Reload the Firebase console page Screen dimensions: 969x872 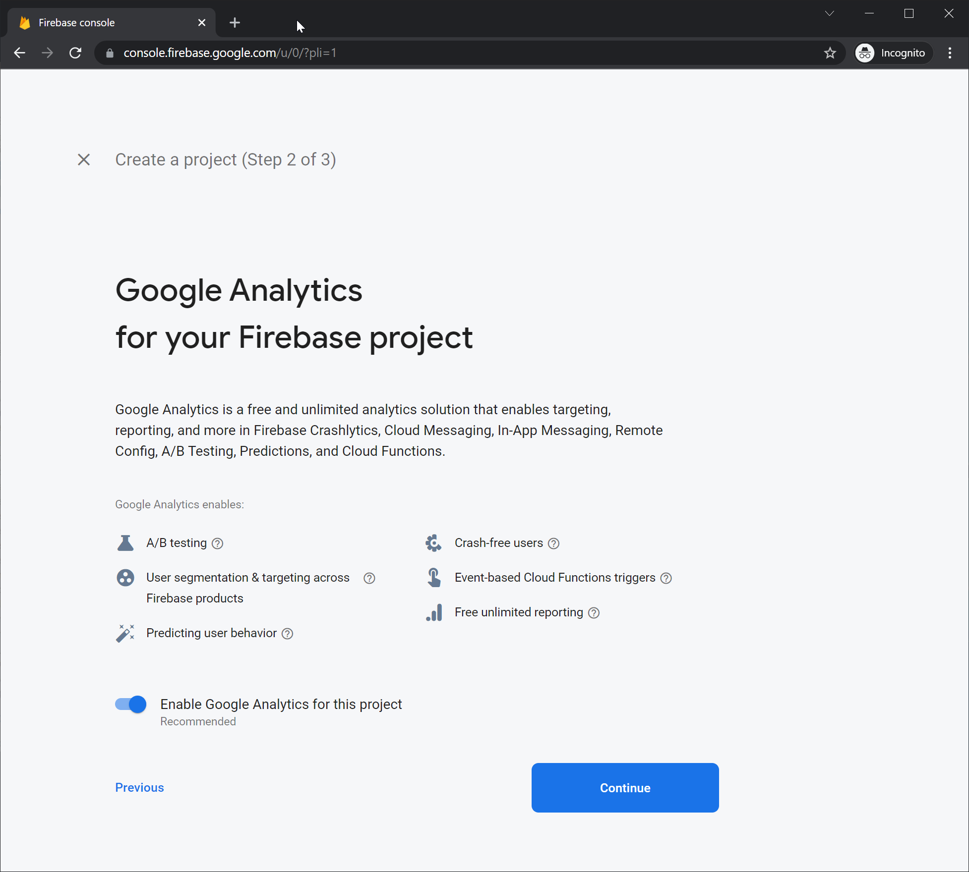pos(75,53)
